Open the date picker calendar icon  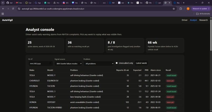tap(51, 64)
